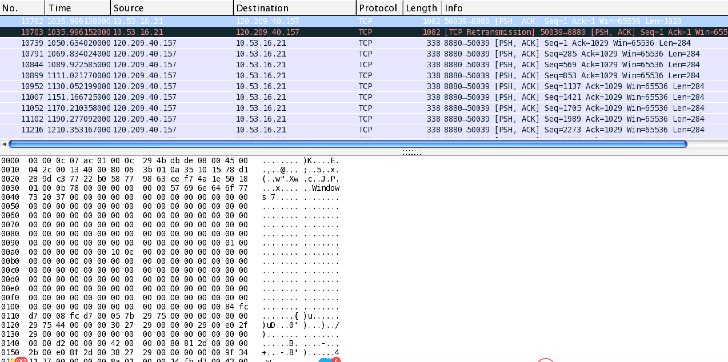Click packet row 11216 to select it

coord(186,130)
